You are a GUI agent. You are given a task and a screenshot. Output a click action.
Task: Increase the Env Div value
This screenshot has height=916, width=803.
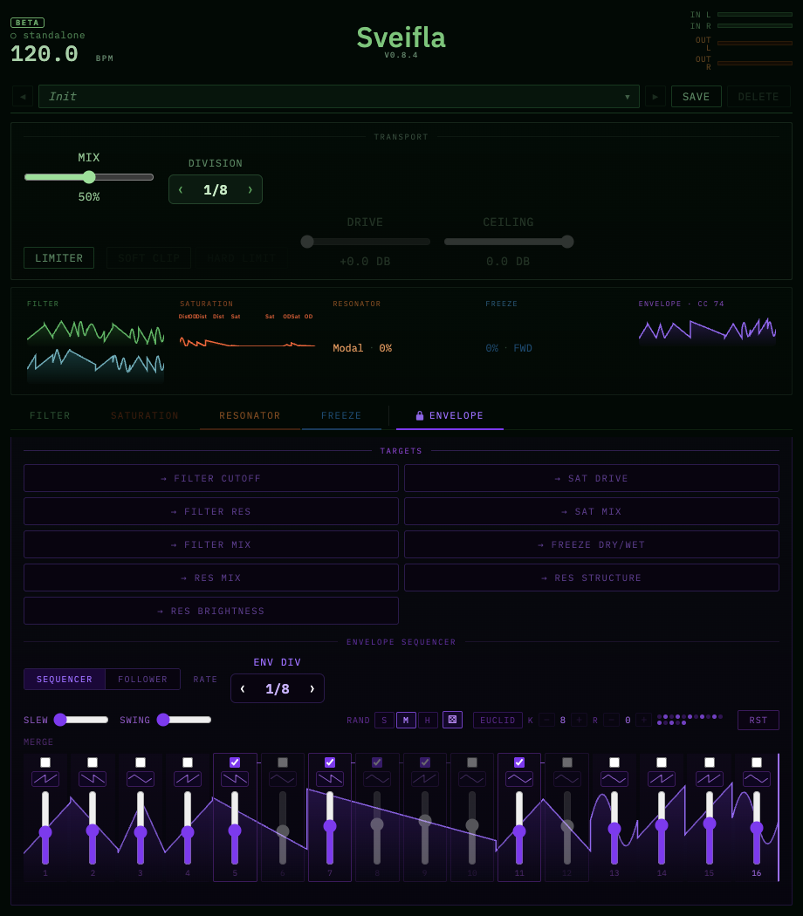tap(312, 689)
